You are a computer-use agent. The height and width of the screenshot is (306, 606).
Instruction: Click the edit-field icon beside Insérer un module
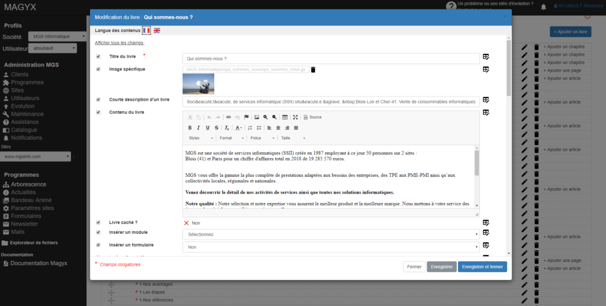pos(486,233)
